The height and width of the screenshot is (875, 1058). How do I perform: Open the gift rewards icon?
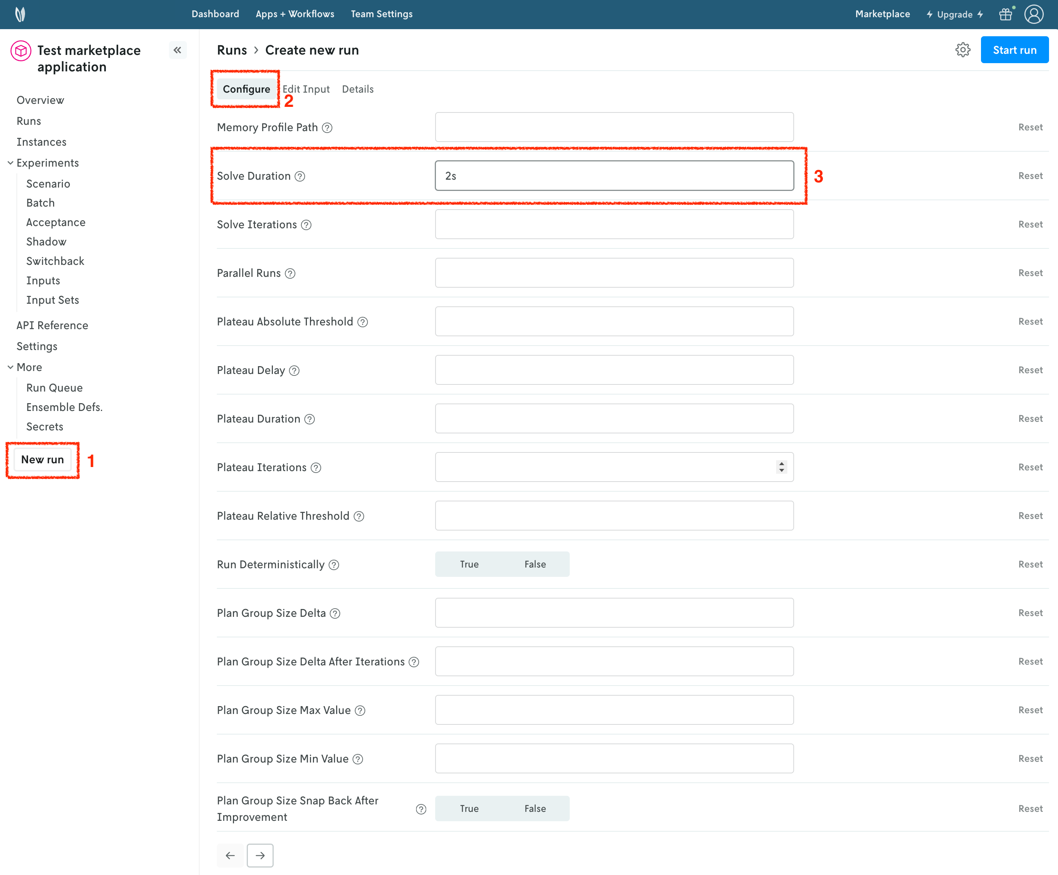click(x=1005, y=14)
